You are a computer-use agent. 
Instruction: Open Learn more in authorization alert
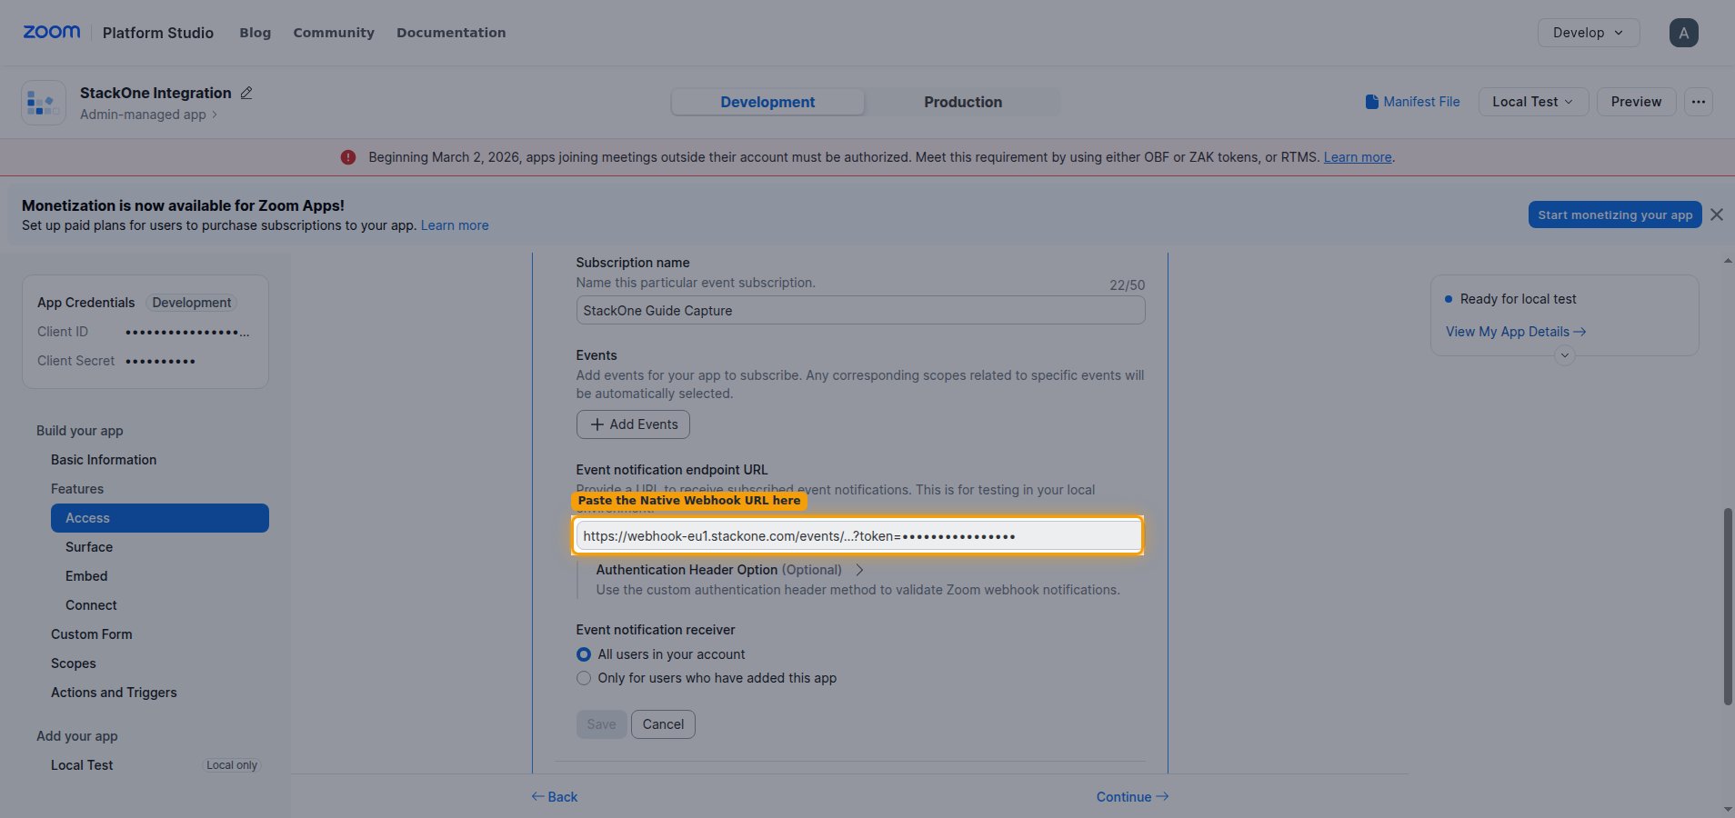[x=1358, y=157]
